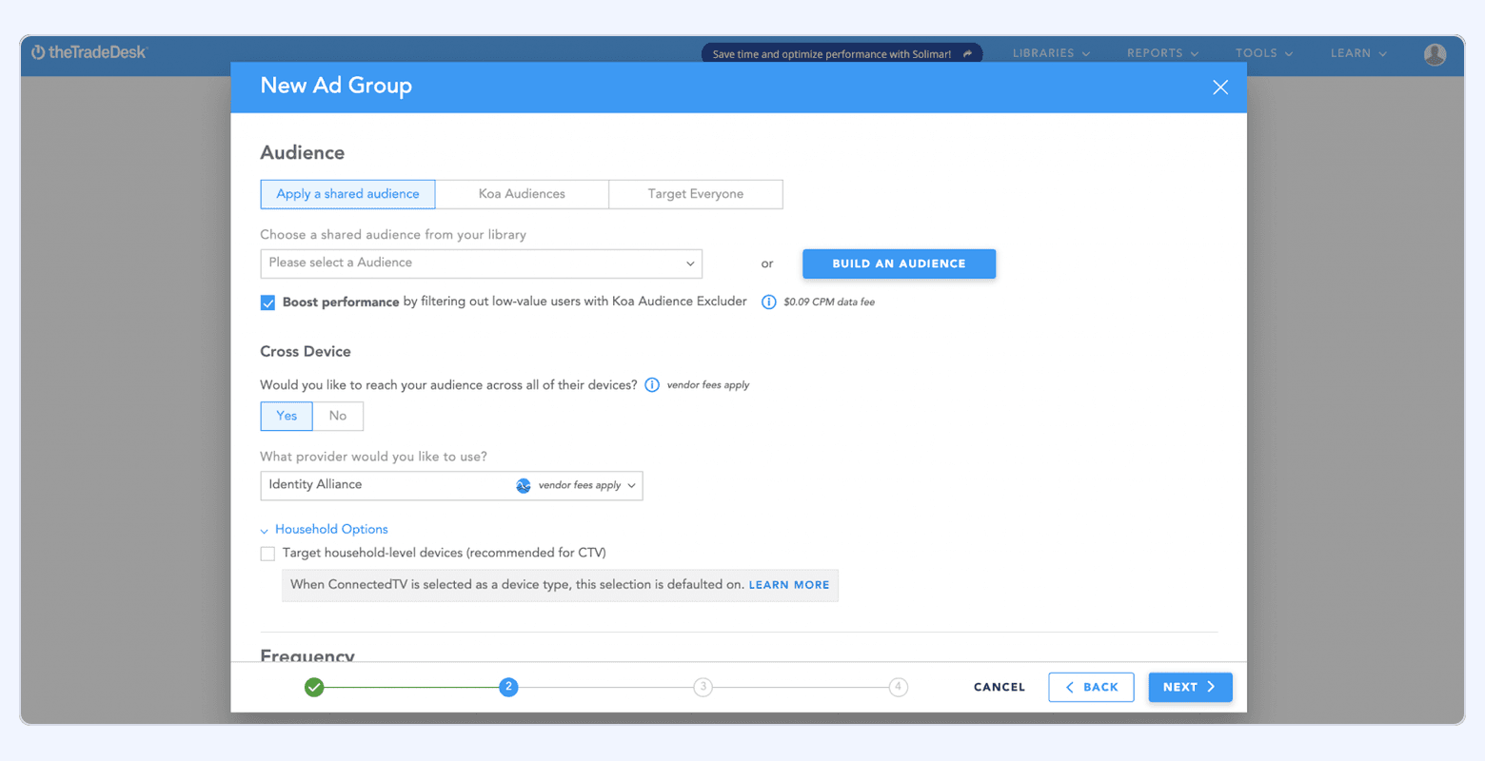The image size is (1485, 761).
Task: Open Learn More link about ConnectedTV
Action: (x=789, y=585)
